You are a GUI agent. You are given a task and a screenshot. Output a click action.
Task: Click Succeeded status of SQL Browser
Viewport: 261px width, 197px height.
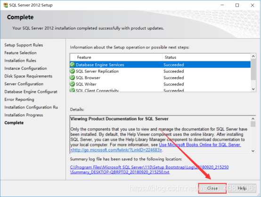174,78
